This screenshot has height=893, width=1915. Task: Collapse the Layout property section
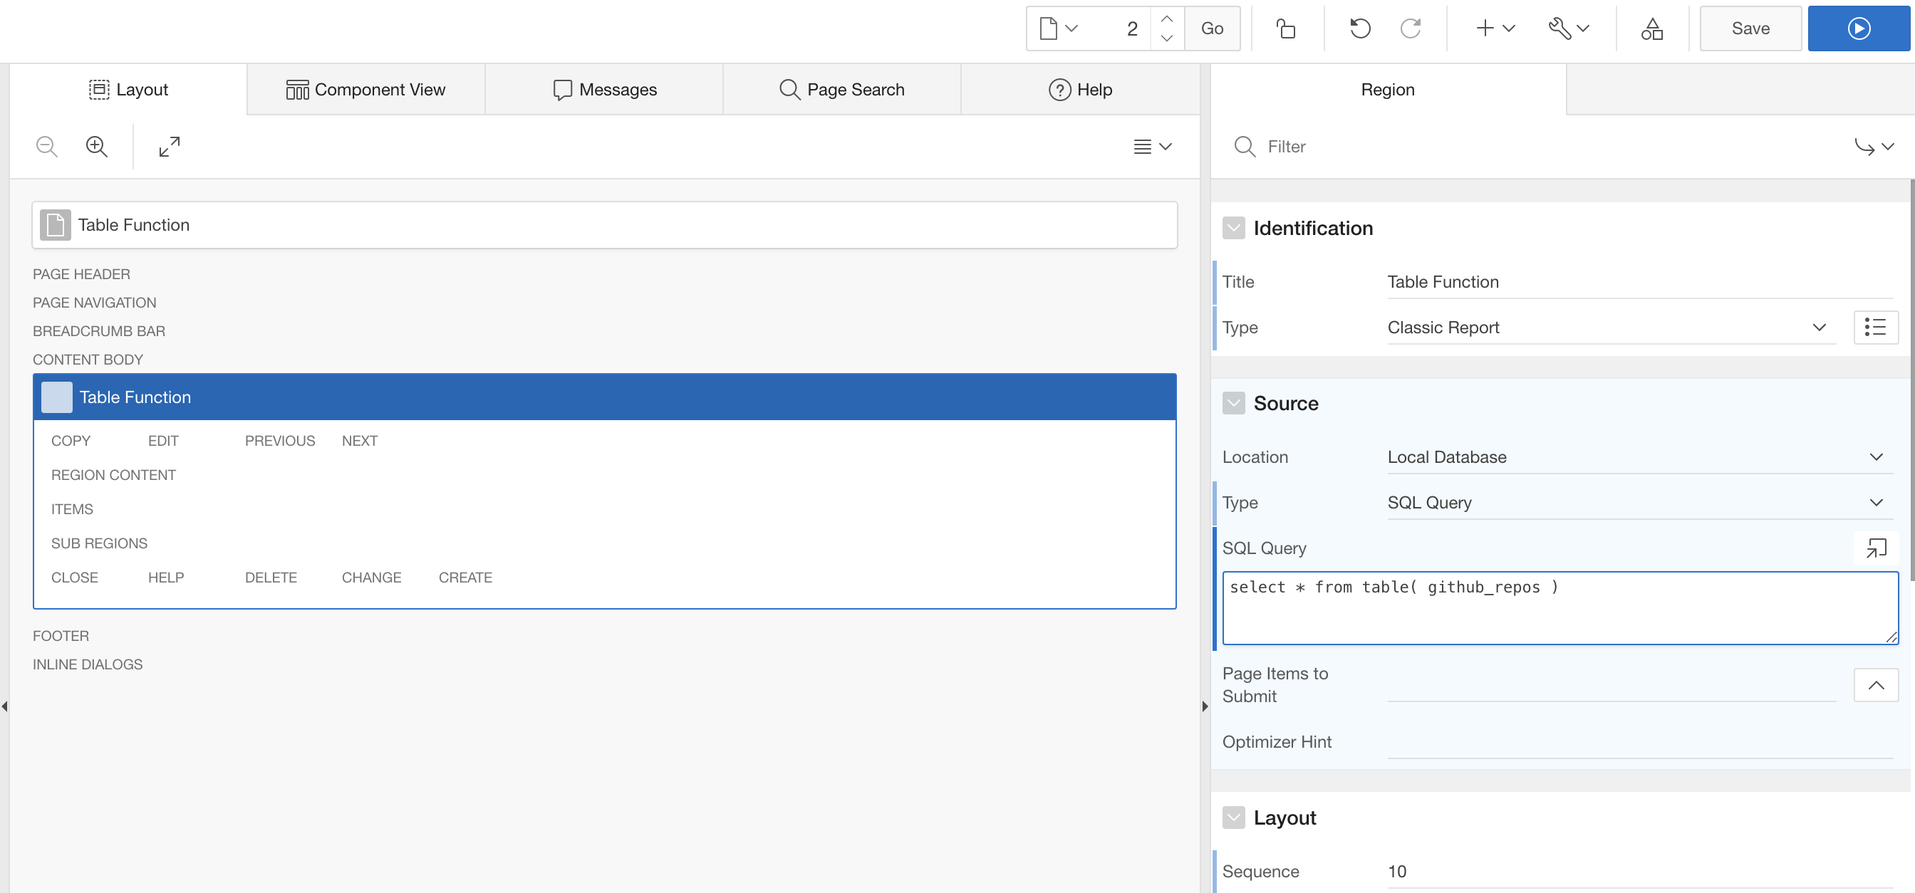coord(1234,818)
